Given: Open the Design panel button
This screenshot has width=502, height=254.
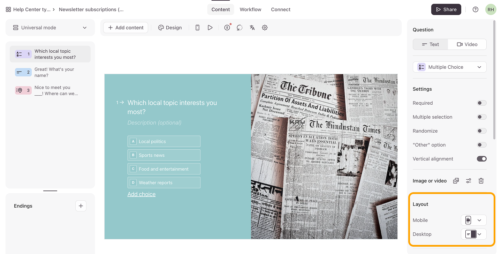Looking at the screenshot, I should pos(170,28).
